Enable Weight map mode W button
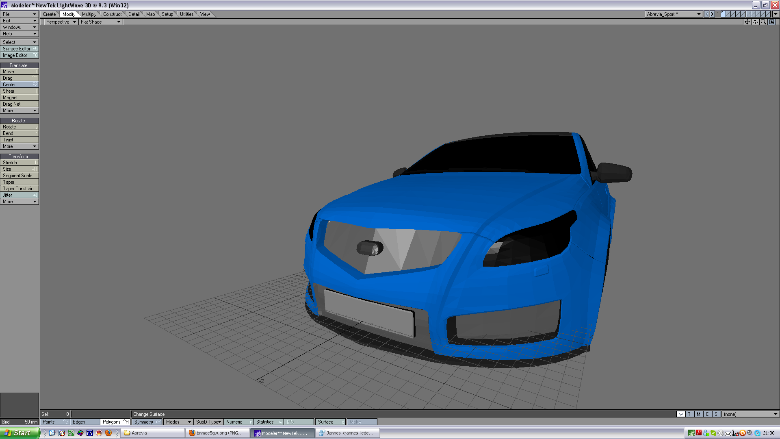The height and width of the screenshot is (439, 780). point(681,414)
